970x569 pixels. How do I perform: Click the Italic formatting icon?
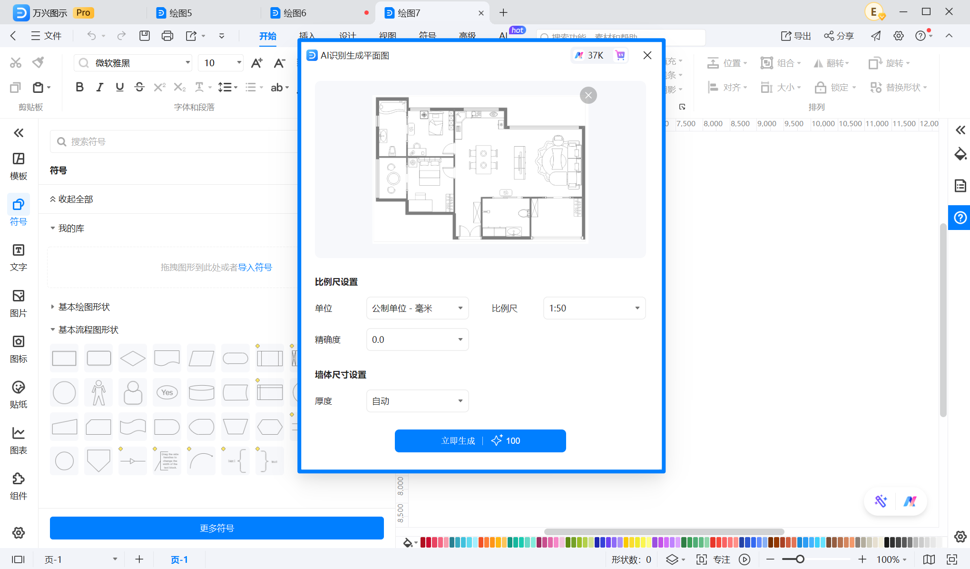click(x=99, y=87)
